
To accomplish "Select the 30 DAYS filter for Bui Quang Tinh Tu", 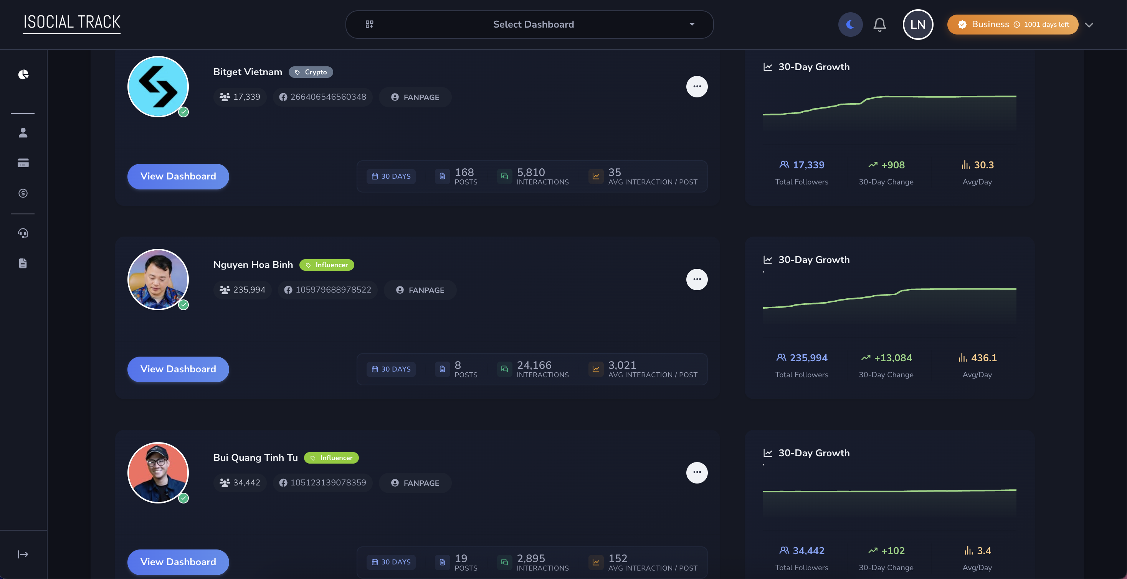I will (391, 562).
